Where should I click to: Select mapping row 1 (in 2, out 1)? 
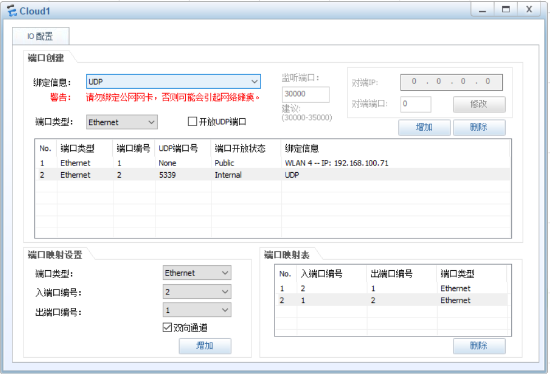[x=392, y=288]
